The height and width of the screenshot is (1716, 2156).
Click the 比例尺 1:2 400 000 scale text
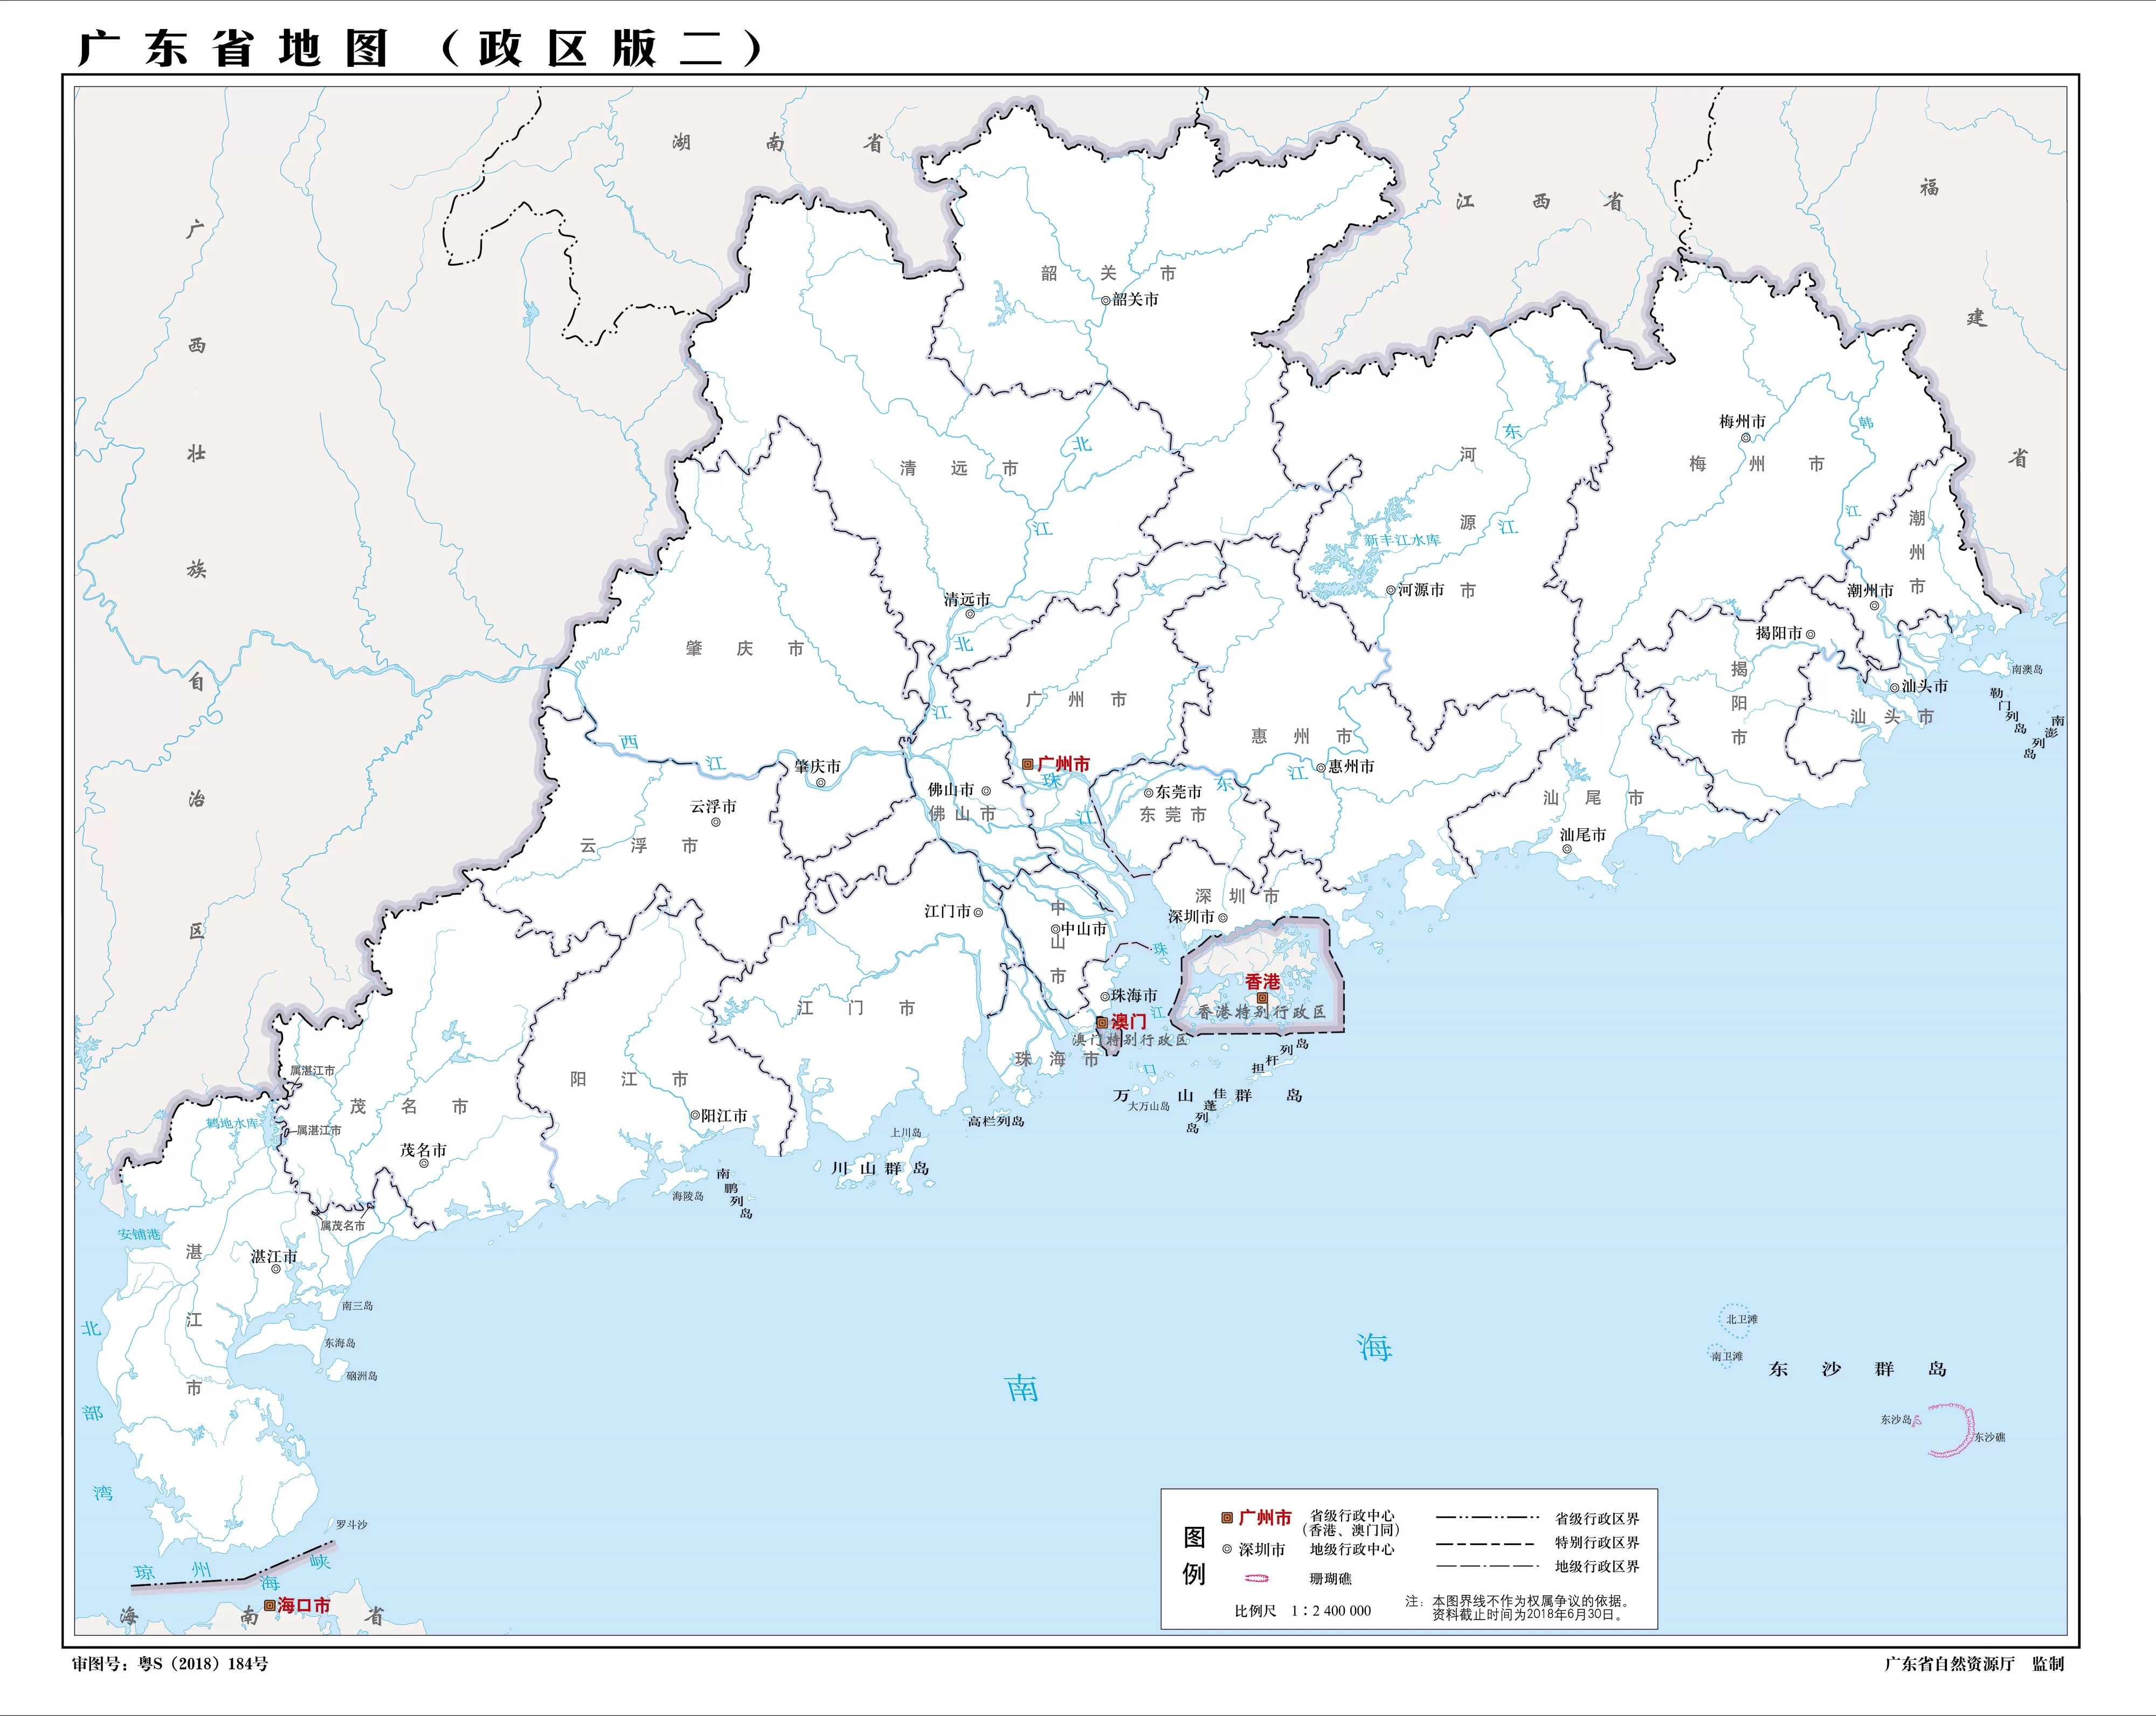pos(1303,1611)
